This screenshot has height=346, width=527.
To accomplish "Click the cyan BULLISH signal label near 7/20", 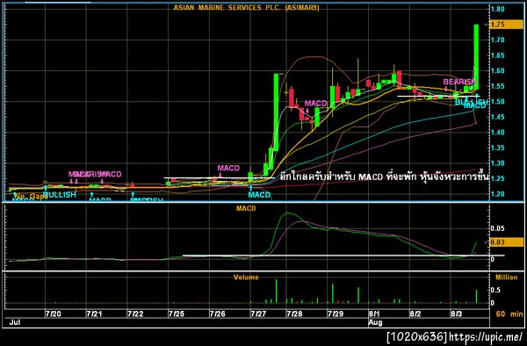I will [60, 195].
